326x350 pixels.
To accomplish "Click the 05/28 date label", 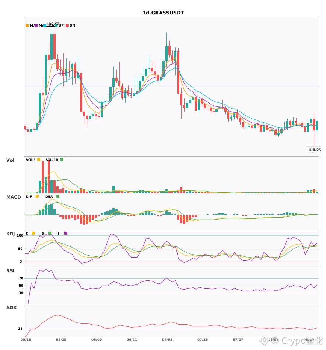I will coord(61,340).
